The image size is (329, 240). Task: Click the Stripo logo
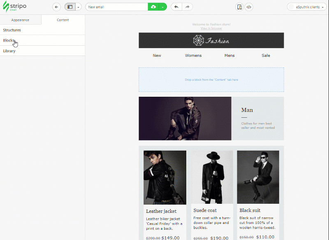click(15, 7)
